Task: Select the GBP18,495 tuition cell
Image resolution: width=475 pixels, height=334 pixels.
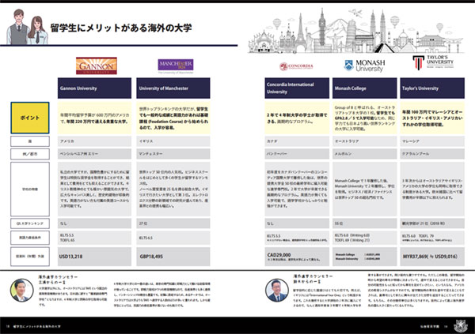Action: (x=173, y=257)
